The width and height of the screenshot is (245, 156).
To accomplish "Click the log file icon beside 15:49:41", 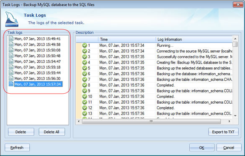I will pos(11,38).
